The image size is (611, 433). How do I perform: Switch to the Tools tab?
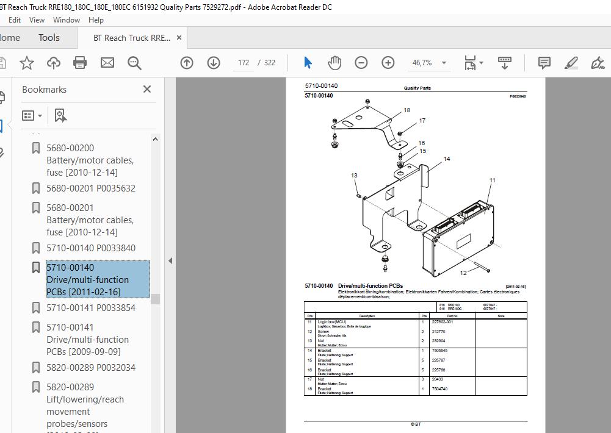49,38
